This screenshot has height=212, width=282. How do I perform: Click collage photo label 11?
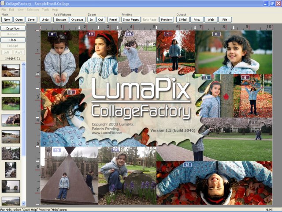pos(129,34)
